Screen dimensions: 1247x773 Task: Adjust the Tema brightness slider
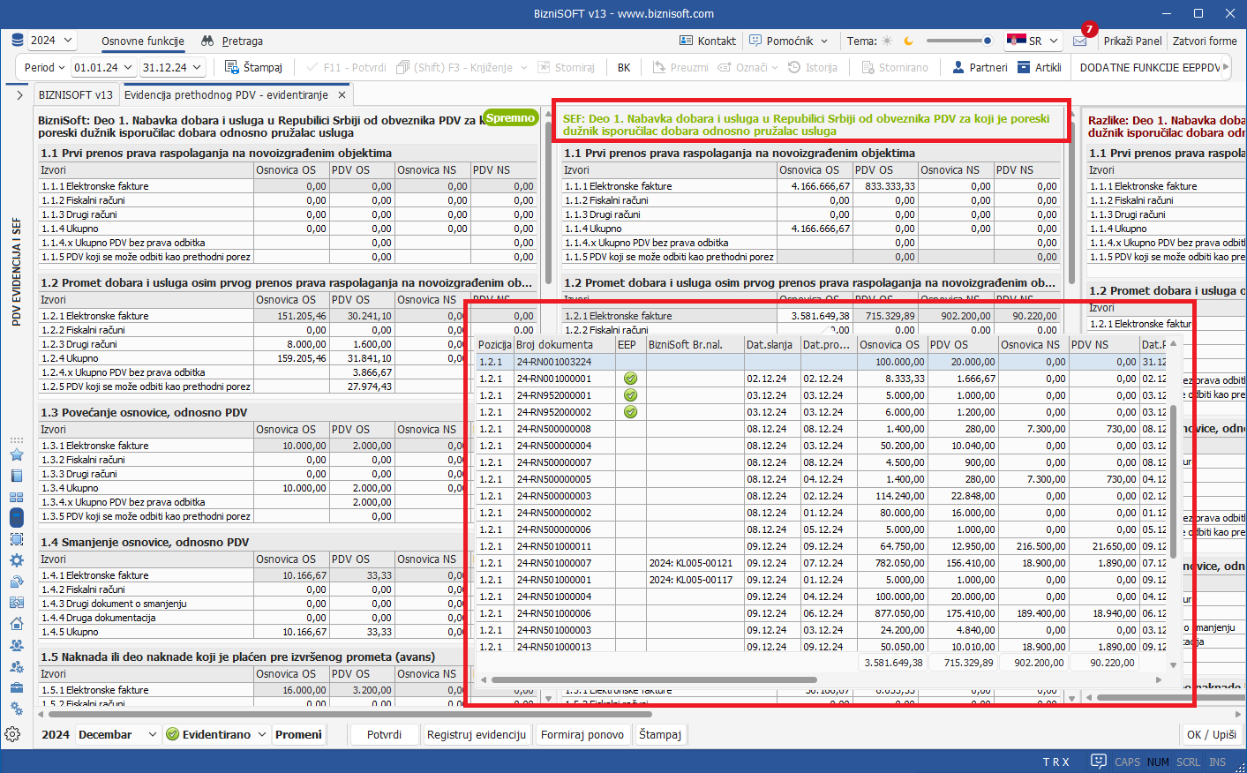[958, 41]
